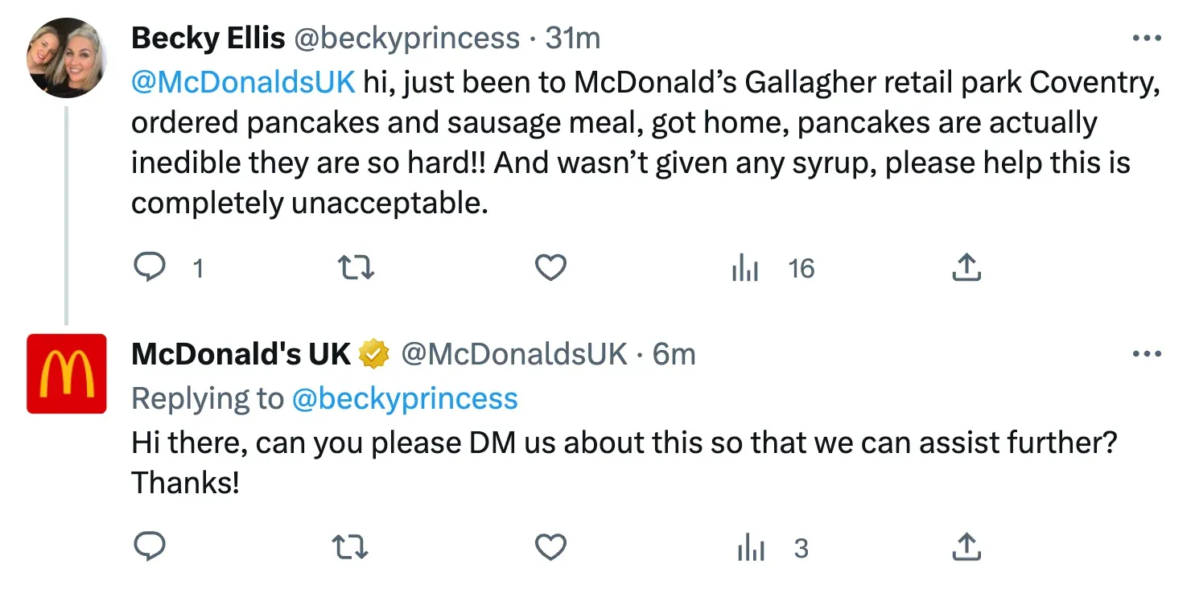
Task: Reply to McDonald's UK tweet
Action: click(149, 548)
